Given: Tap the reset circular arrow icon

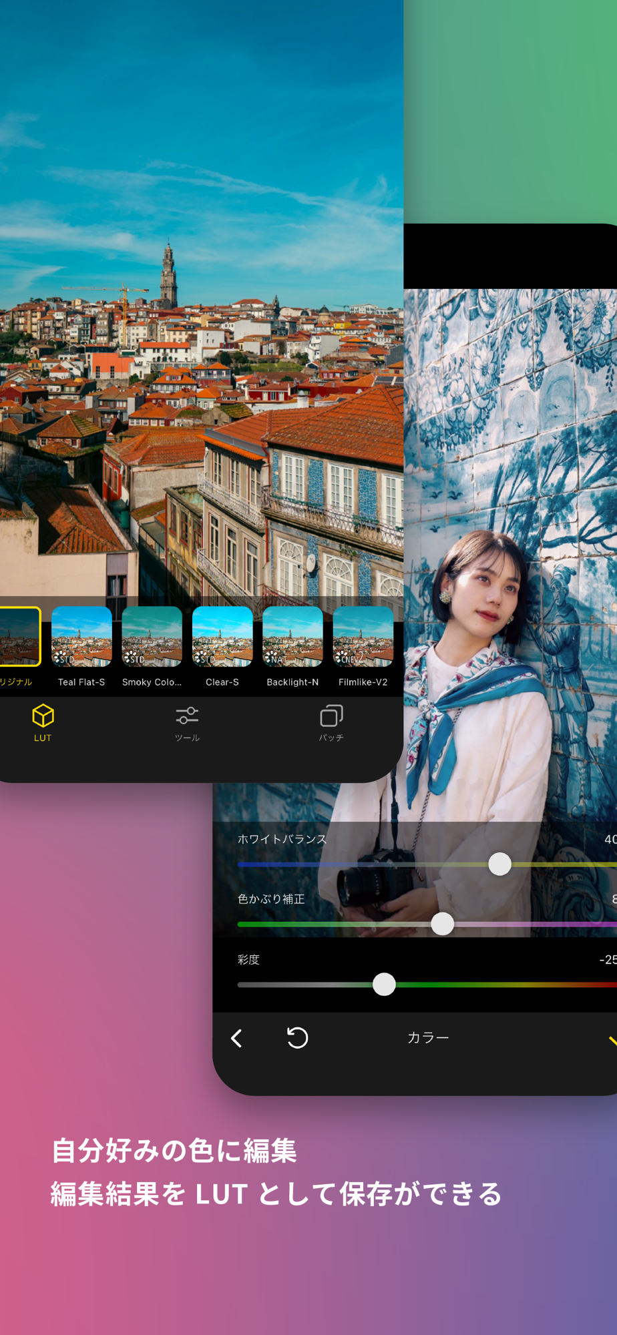Looking at the screenshot, I should click(x=297, y=1037).
